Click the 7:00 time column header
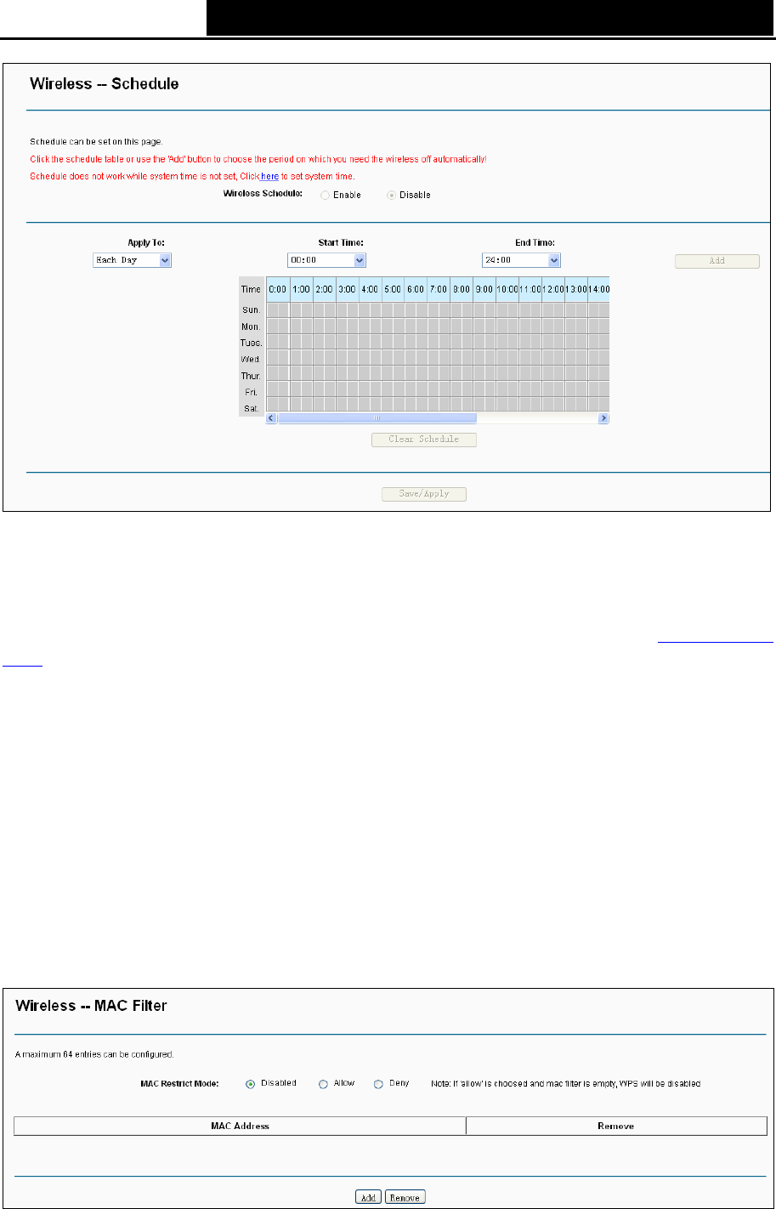This screenshot has height=1209, width=776. [438, 289]
